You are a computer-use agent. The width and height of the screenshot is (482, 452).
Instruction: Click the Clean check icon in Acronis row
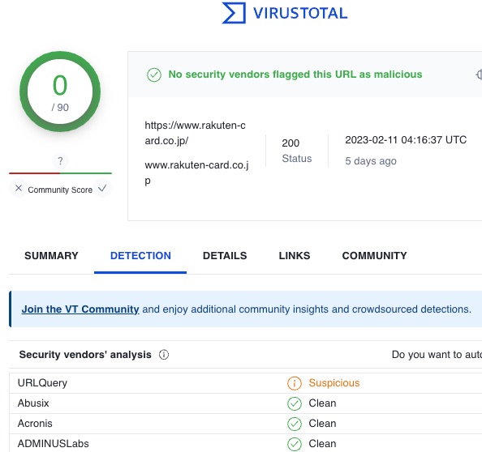point(295,424)
